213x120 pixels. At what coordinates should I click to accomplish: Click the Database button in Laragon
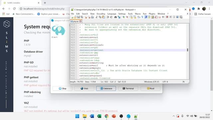point(106,88)
